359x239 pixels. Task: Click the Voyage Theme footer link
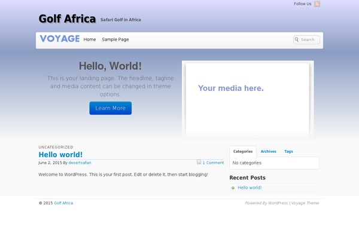305,203
